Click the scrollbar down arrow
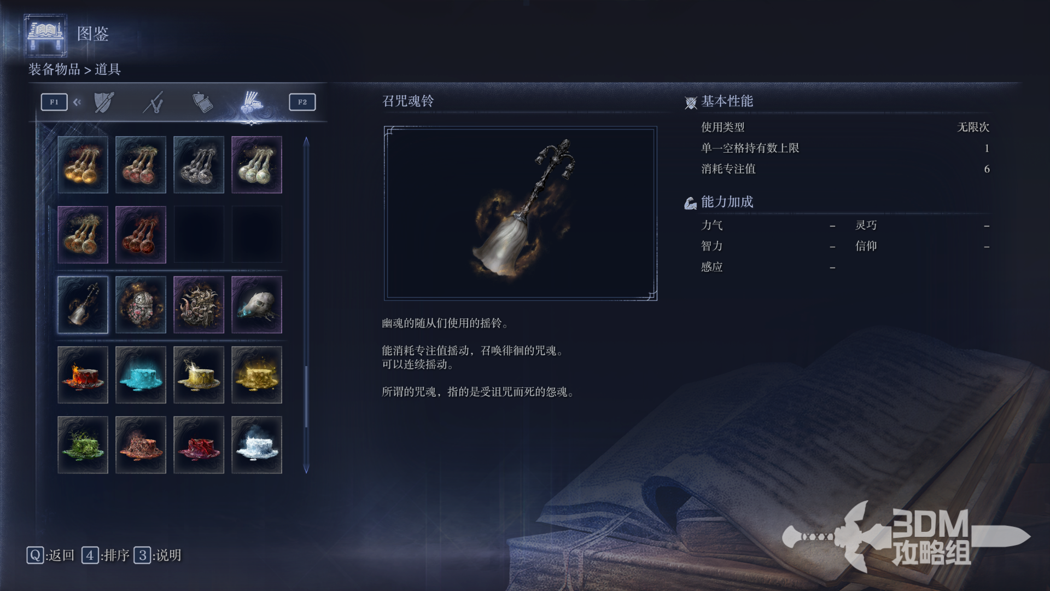Viewport: 1050px width, 591px height. (306, 469)
